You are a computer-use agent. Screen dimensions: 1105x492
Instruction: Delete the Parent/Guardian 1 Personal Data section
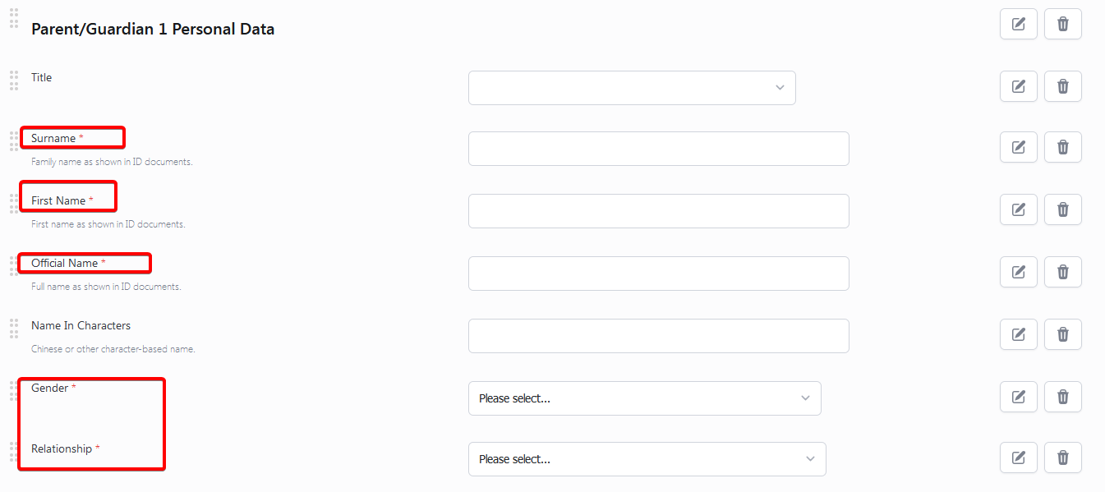click(1063, 24)
